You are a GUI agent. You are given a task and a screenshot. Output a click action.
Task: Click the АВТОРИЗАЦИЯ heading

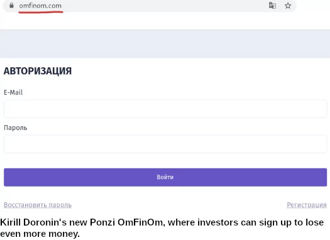(38, 71)
